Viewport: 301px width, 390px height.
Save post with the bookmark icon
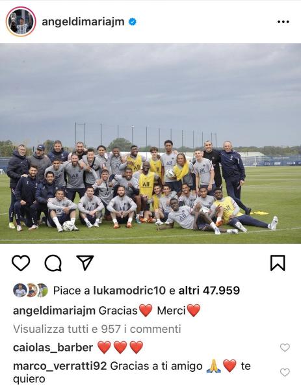[278, 263]
